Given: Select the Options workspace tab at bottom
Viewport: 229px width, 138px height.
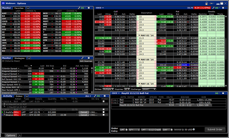Looking at the screenshot, I should 11,135.
